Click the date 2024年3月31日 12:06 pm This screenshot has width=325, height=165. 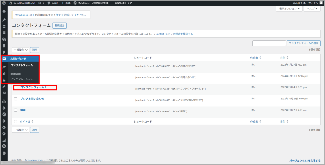click(x=294, y=76)
